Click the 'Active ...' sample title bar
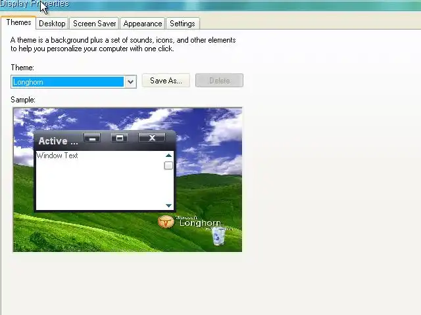 coord(105,140)
